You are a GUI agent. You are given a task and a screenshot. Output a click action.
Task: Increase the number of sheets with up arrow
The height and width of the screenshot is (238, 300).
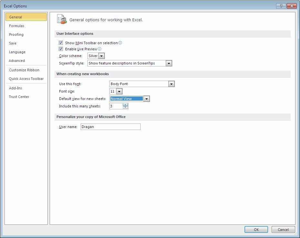pyautogui.click(x=125, y=105)
